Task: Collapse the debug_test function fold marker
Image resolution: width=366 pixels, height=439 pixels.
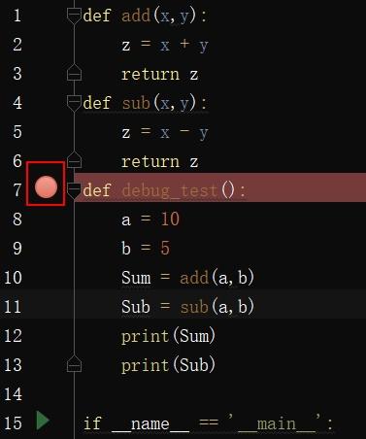Action: (74, 190)
